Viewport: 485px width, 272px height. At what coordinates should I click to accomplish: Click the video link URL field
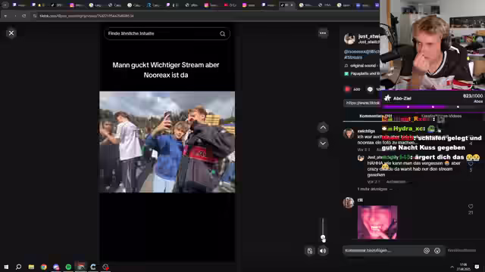point(362,103)
